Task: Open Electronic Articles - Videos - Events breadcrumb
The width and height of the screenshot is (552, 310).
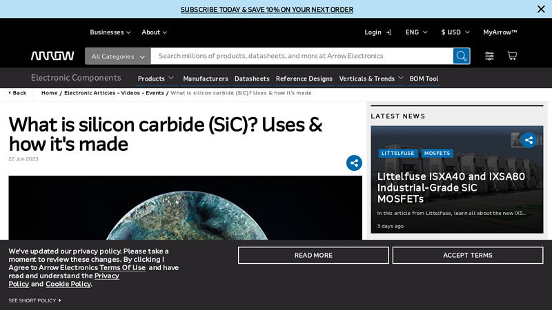Action: click(x=114, y=93)
